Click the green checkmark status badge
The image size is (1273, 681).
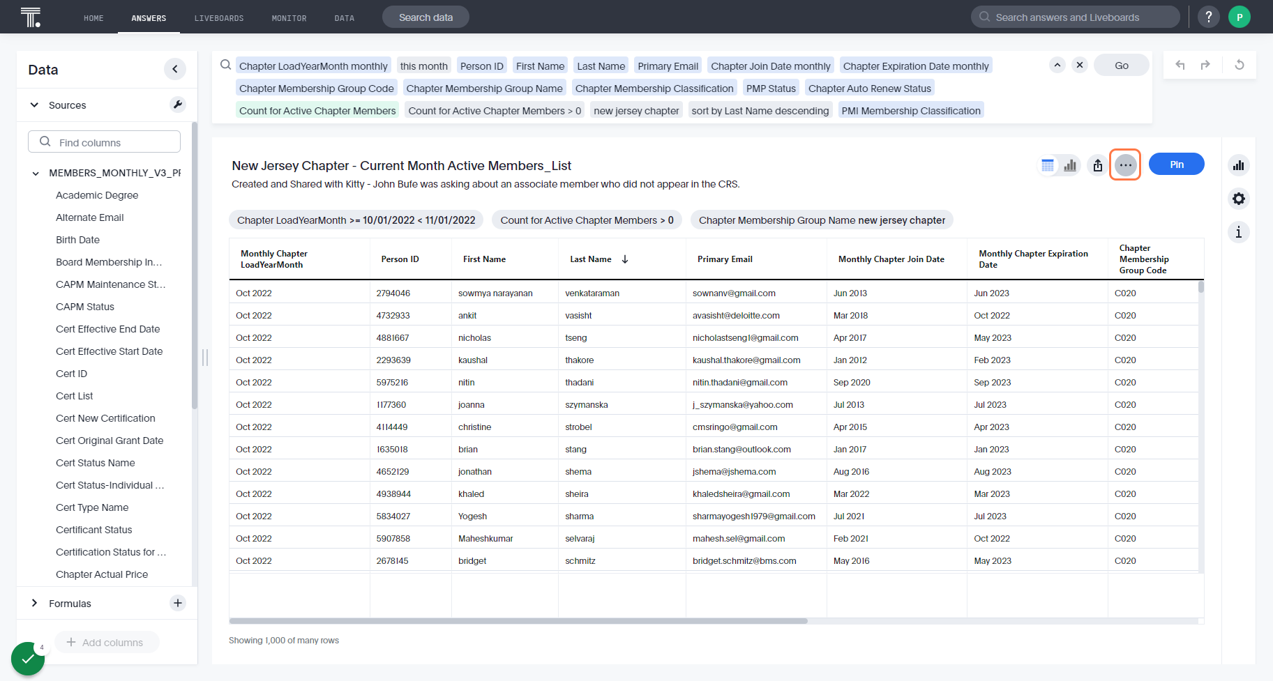click(28, 659)
